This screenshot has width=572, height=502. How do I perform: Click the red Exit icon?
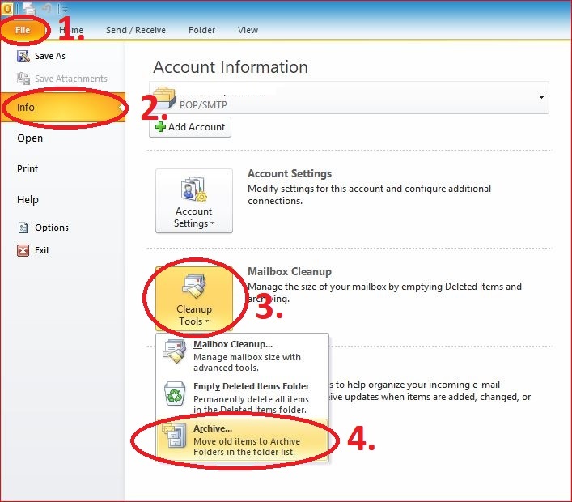tap(23, 250)
